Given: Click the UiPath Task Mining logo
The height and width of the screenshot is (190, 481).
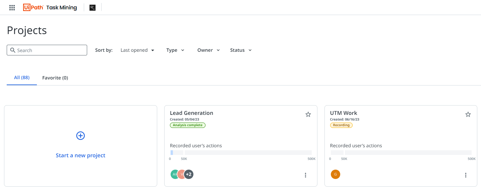Looking at the screenshot, I should pyautogui.click(x=50, y=7).
